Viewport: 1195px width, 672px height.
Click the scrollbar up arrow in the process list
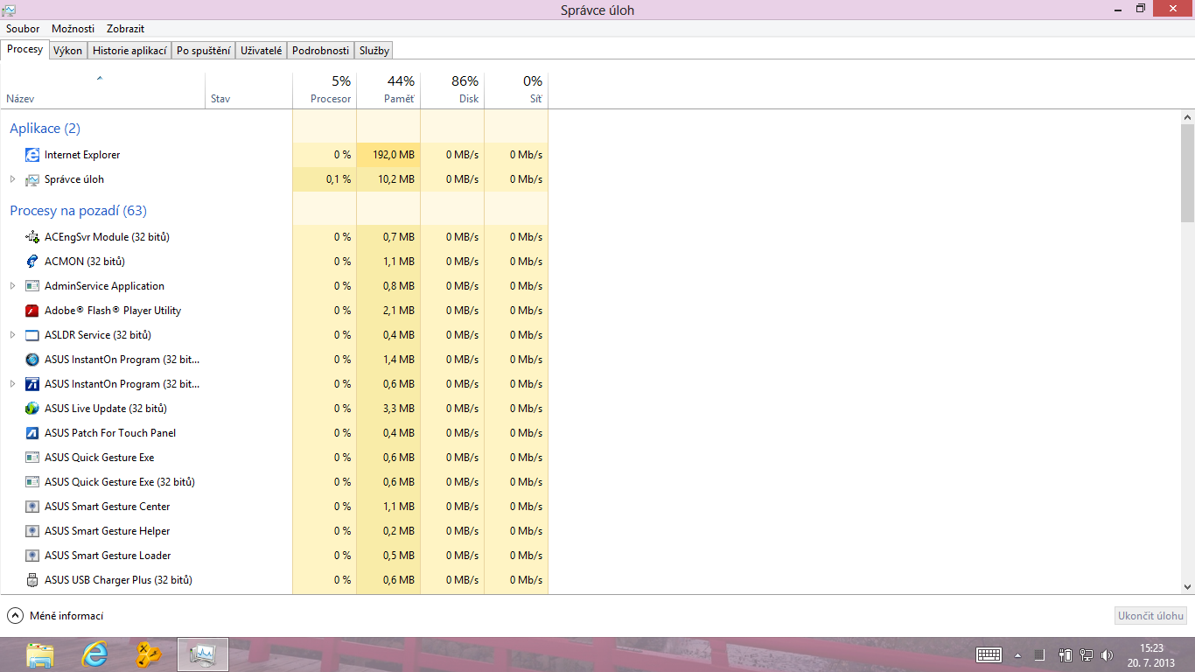1187,117
